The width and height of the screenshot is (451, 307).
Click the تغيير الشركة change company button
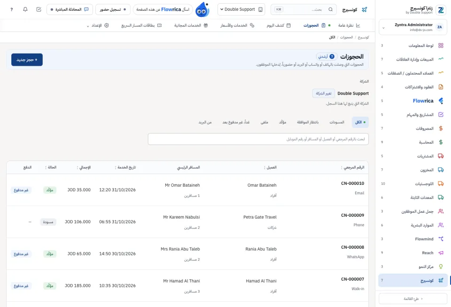tap(324, 93)
